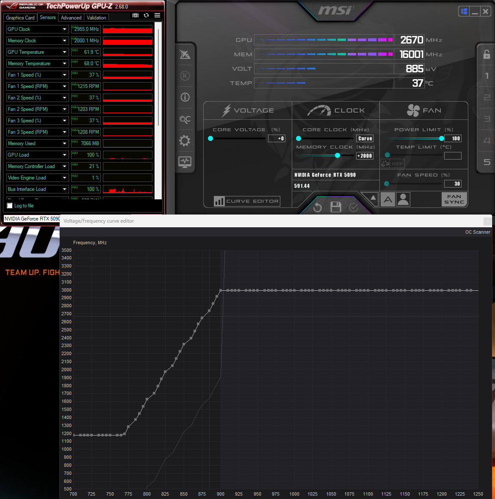This screenshot has width=495, height=499.
Task: Click the GPU-Z sensors vertical scrollbar
Action: tap(158, 78)
